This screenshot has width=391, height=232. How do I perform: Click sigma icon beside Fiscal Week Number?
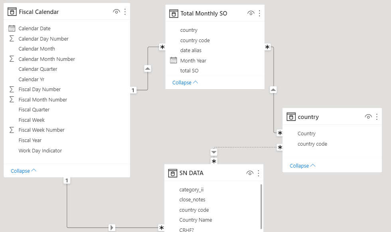click(x=12, y=130)
